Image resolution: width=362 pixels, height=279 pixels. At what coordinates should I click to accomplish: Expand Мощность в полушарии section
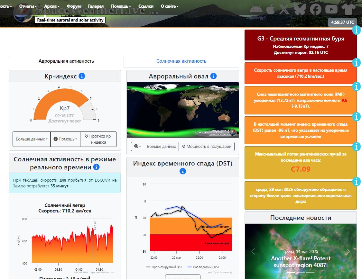207,147
